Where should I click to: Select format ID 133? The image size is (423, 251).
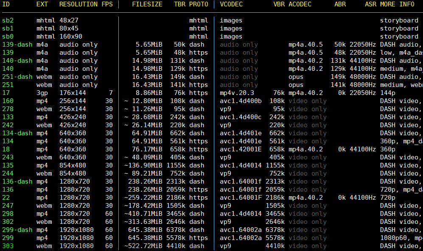point(8,117)
